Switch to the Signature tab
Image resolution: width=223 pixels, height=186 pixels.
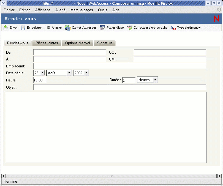tap(105, 43)
